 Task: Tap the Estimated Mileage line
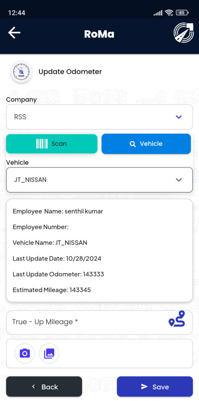[52, 290]
